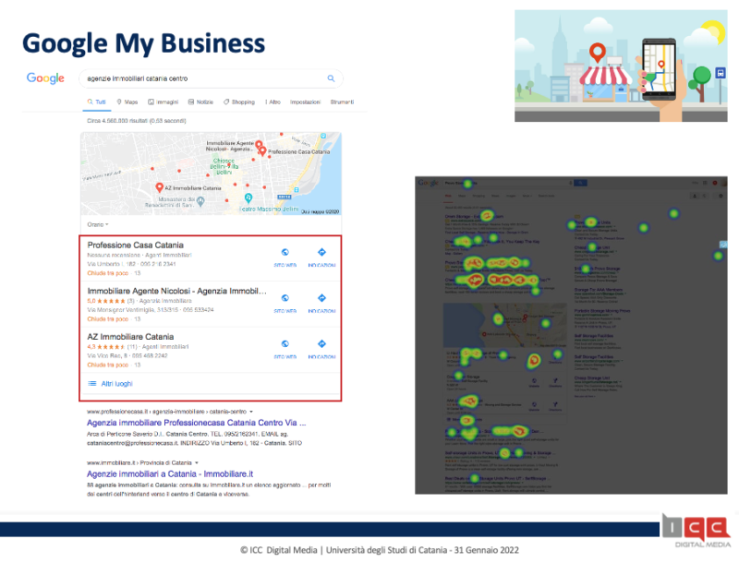739x563 pixels.
Task: Click the www.immobiliare.it breadcrumb URL
Action: (139, 462)
